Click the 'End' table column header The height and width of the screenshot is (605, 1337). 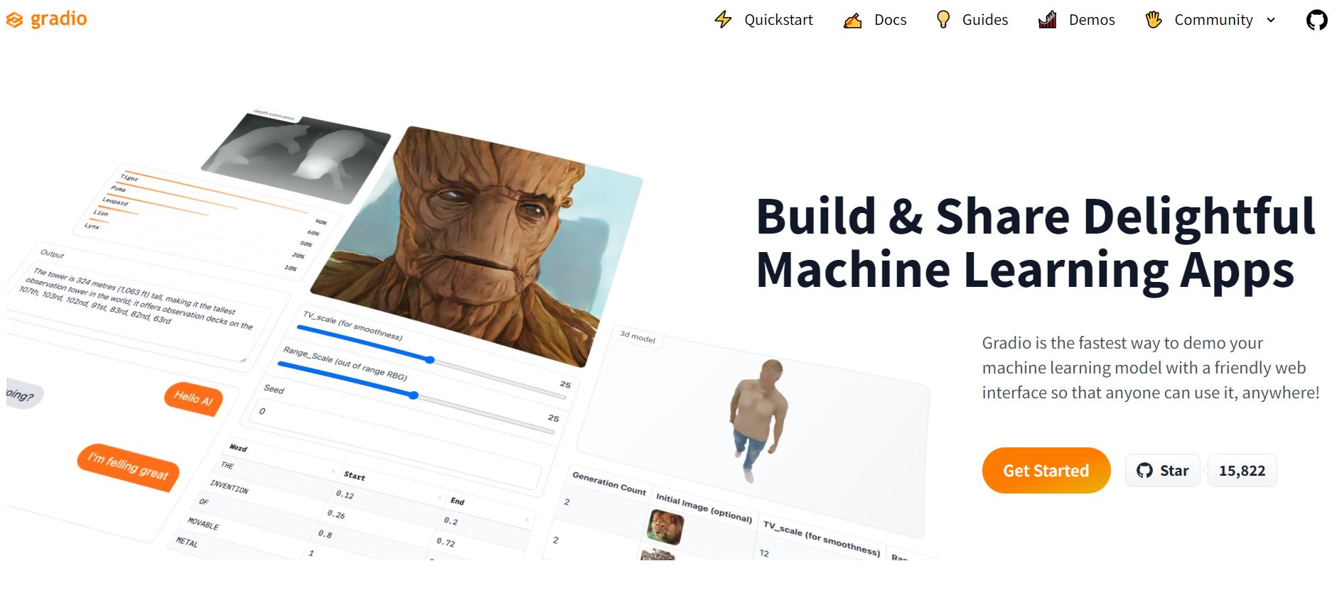pyautogui.click(x=457, y=501)
